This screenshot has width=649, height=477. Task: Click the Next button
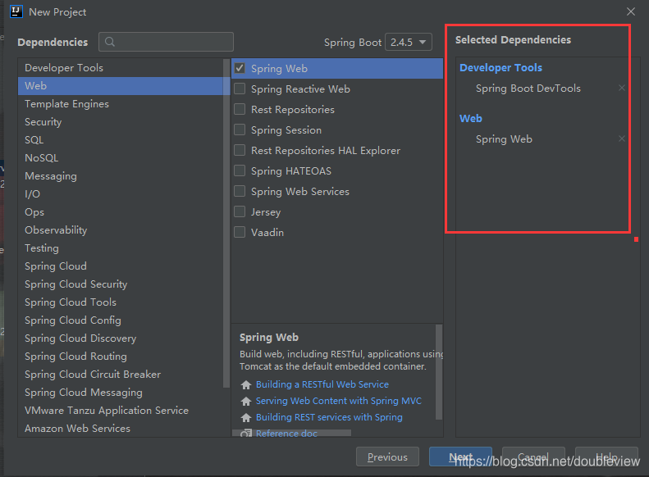coord(460,457)
